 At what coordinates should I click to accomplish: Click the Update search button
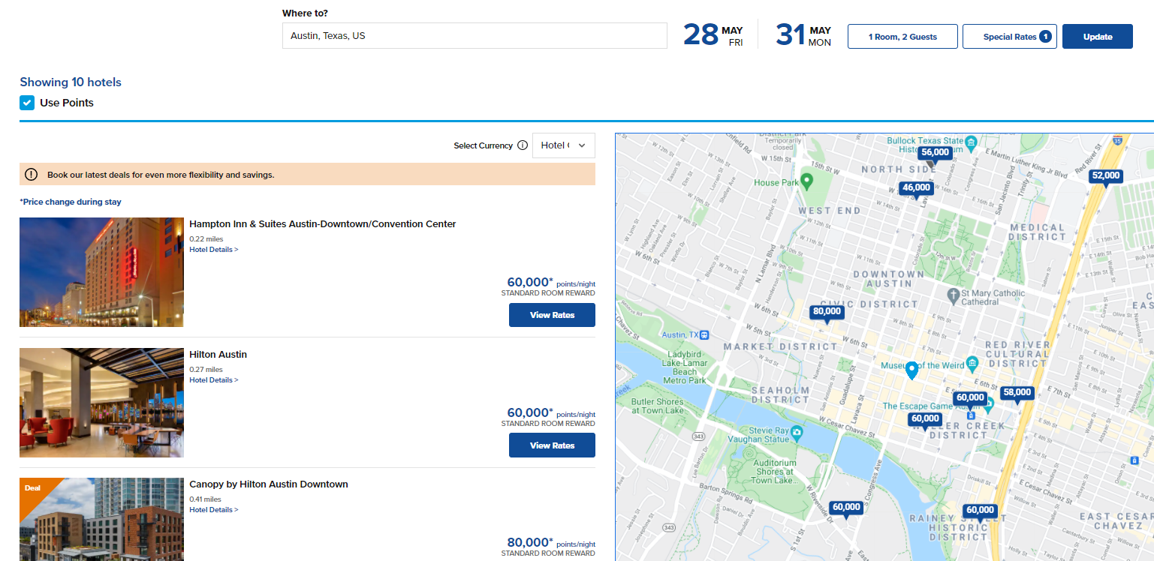1097,37
